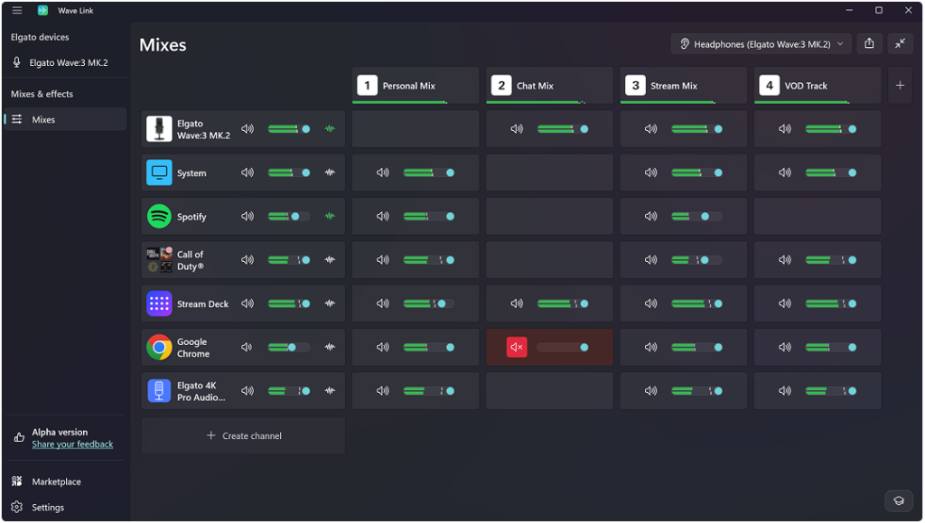Click the Elgato Wave:3 MK.2 channel microphone icon

click(159, 129)
